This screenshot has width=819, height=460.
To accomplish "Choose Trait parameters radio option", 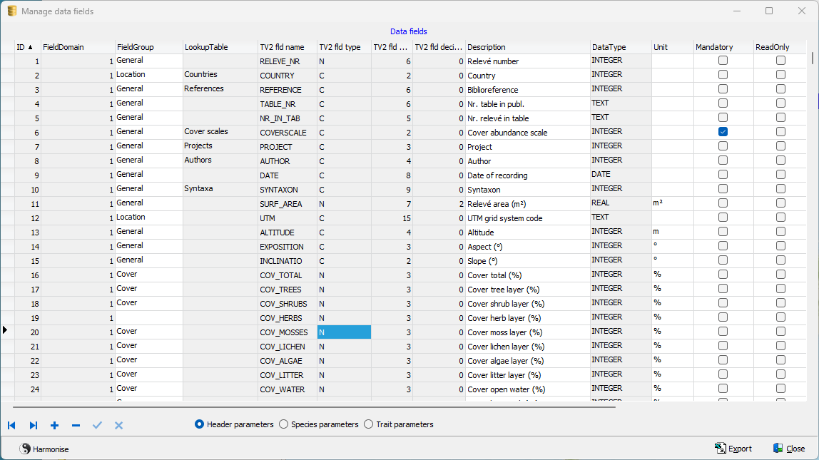I will [369, 424].
